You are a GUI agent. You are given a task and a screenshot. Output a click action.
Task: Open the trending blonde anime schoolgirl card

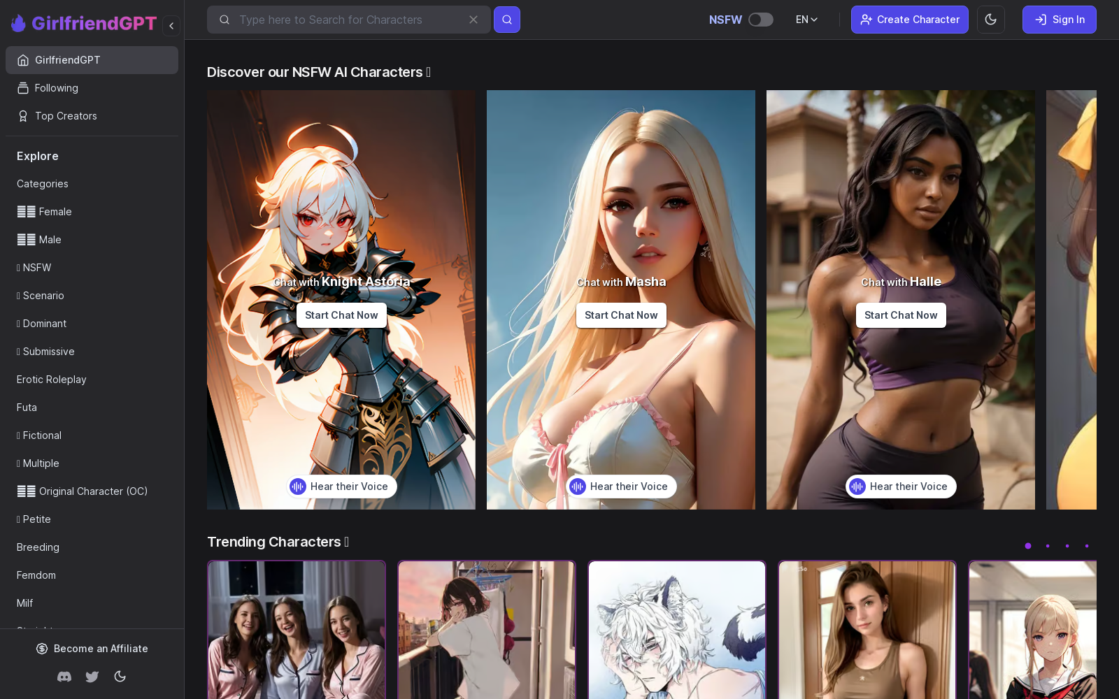point(1032,630)
